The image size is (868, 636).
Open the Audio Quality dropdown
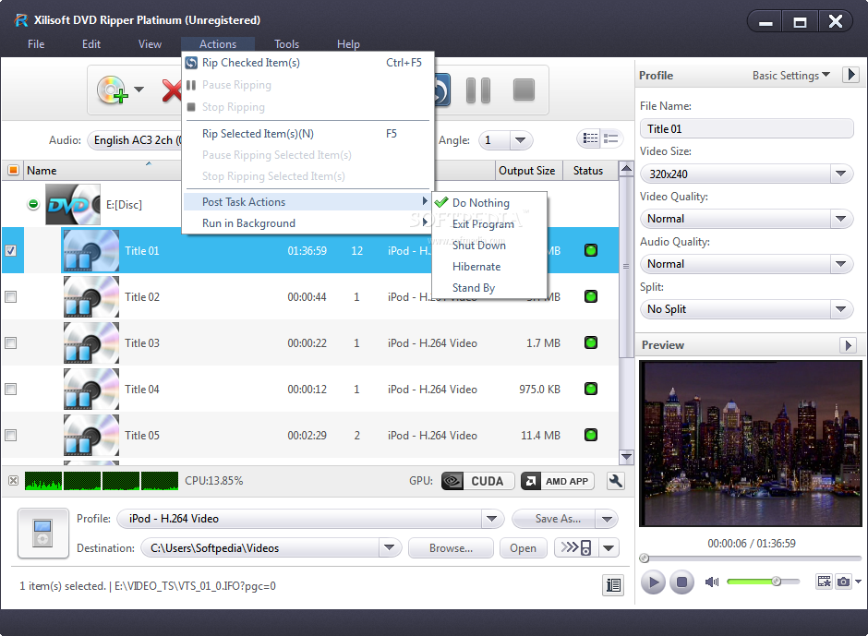(840, 264)
